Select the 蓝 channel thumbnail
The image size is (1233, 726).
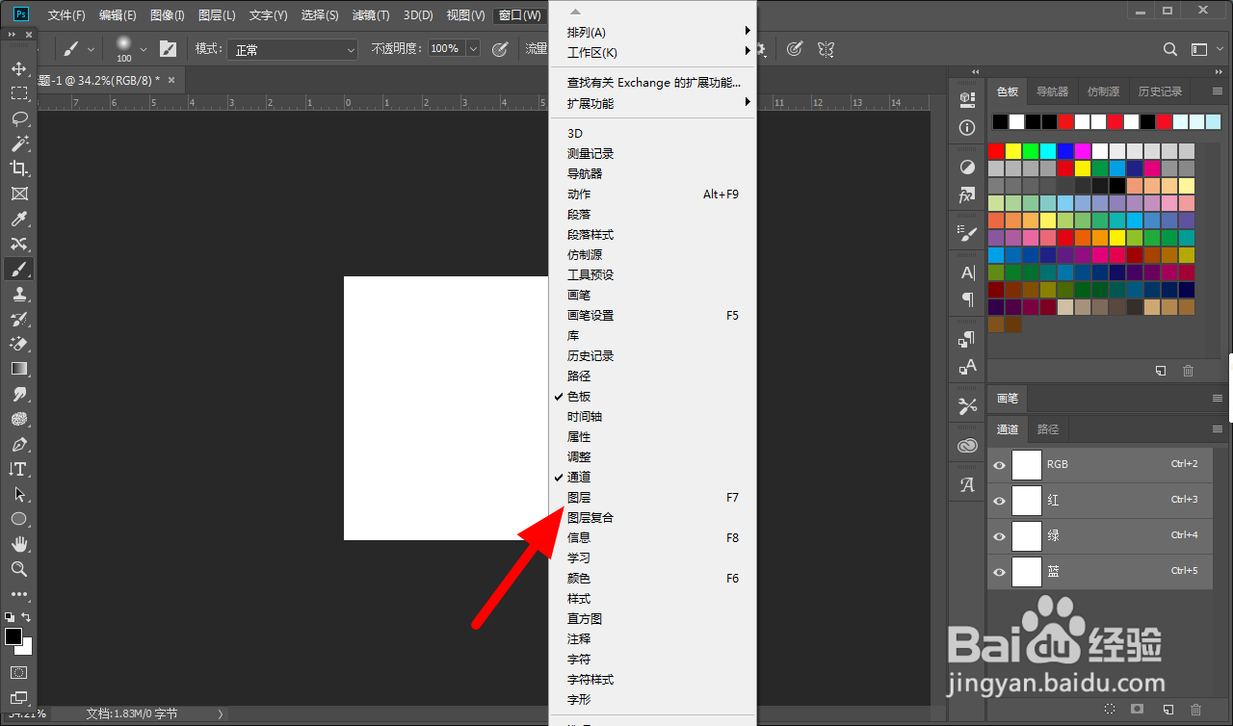click(x=1027, y=572)
